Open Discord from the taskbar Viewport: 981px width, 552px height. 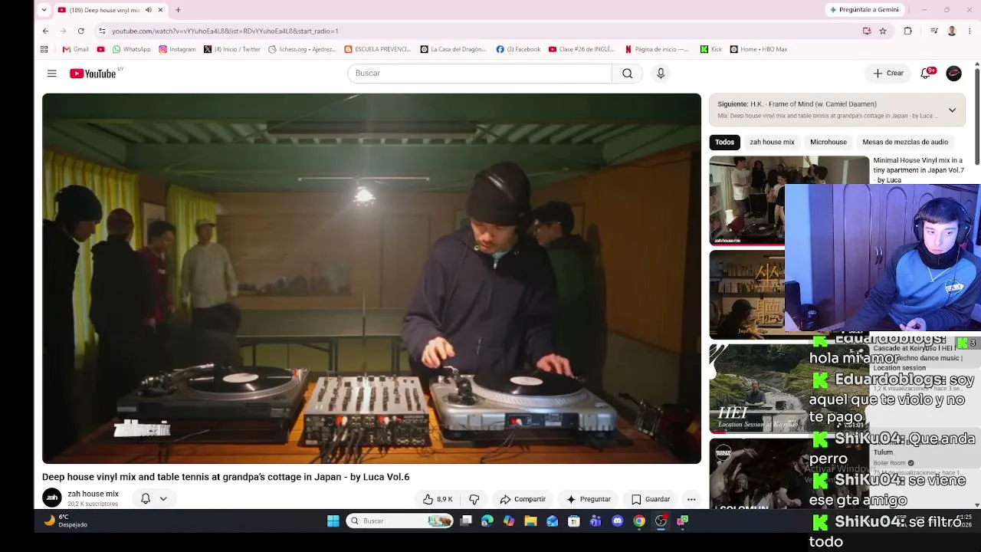(x=618, y=521)
